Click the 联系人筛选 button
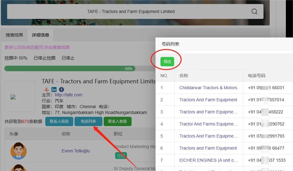 point(59,121)
